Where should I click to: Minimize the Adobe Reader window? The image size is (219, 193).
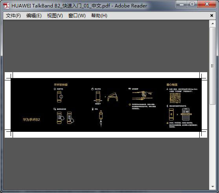tap(182, 4)
